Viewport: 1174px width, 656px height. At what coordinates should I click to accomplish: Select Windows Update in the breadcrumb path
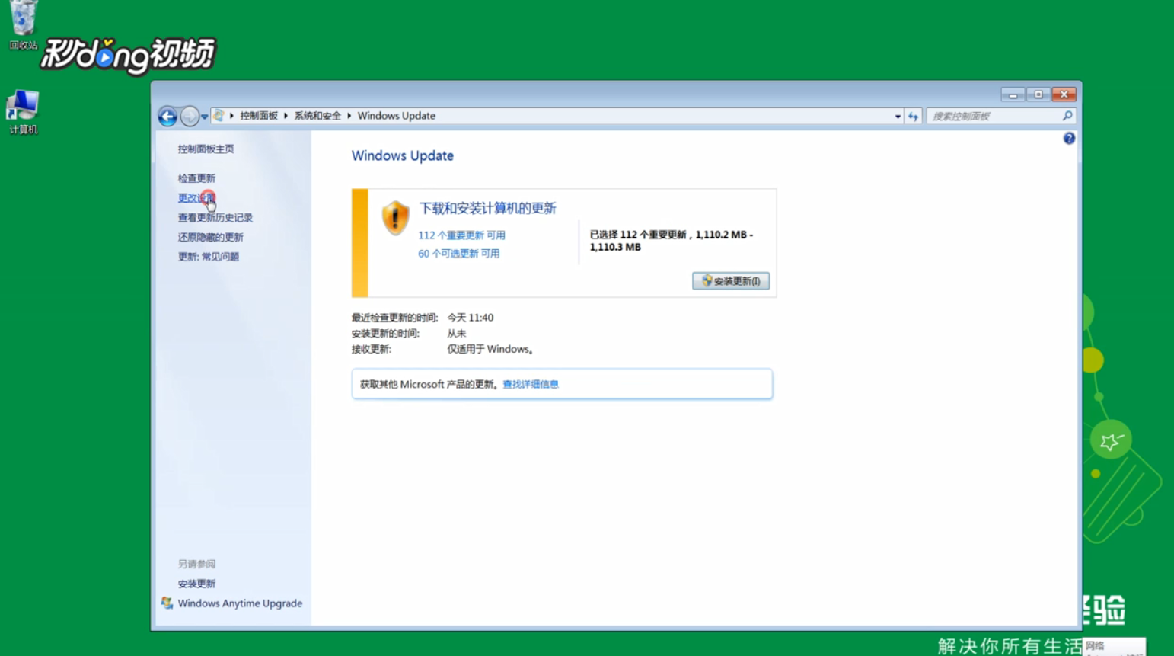pos(397,116)
